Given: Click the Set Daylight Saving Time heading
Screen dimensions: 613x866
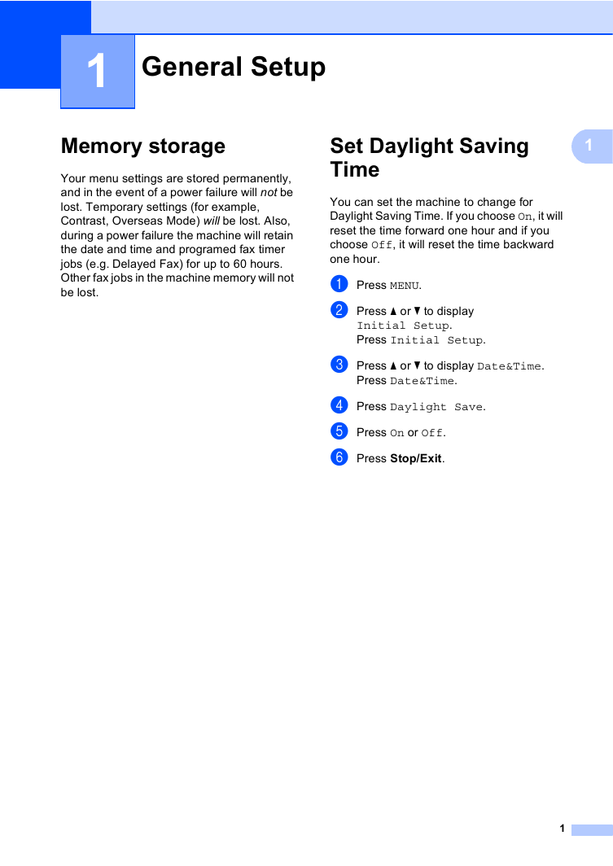Looking at the screenshot, I should coord(429,157).
